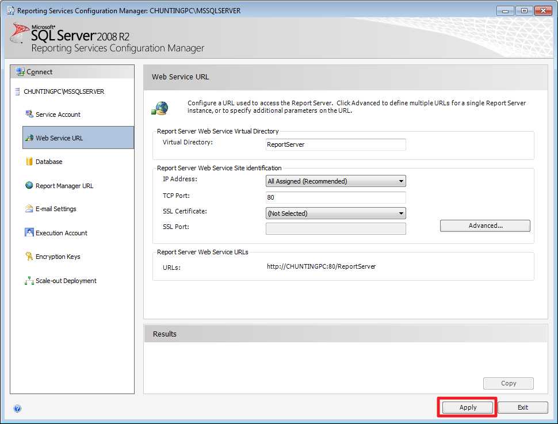The height and width of the screenshot is (424, 558).
Task: Go to the Database page
Action: click(x=49, y=162)
